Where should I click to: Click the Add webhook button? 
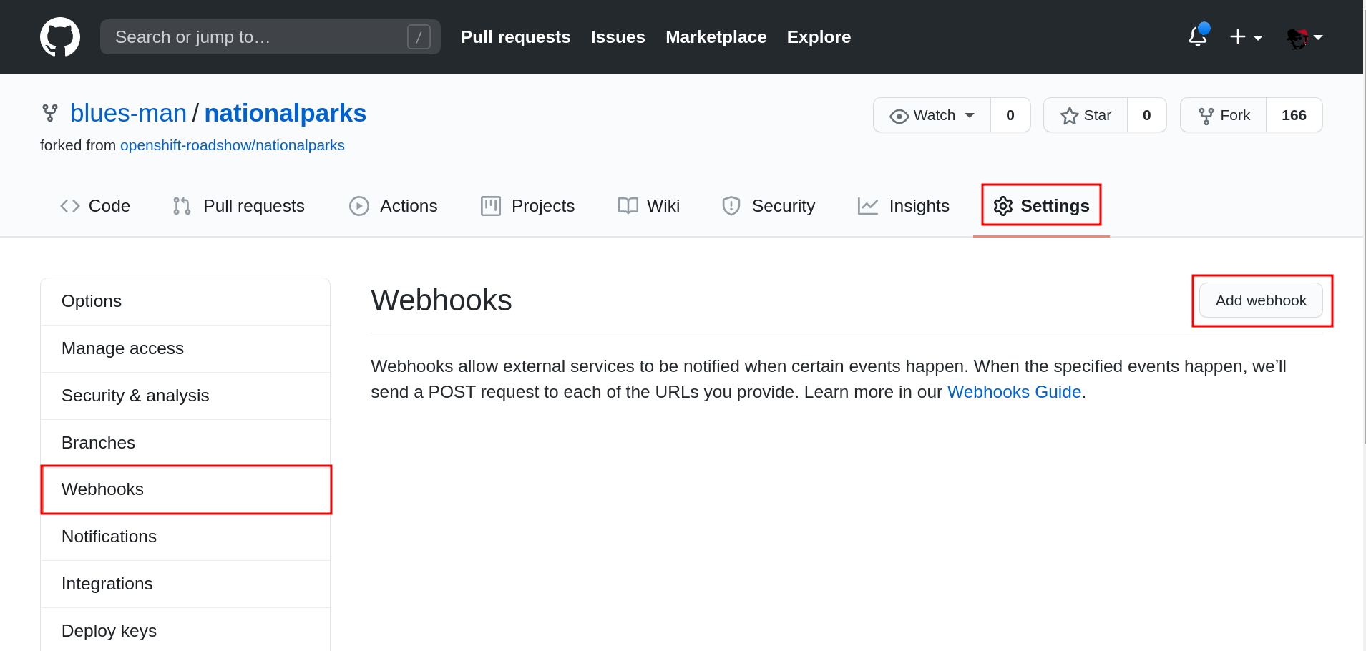click(x=1261, y=300)
